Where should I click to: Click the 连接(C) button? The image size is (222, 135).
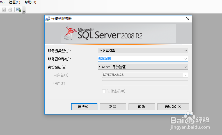coord(84,107)
